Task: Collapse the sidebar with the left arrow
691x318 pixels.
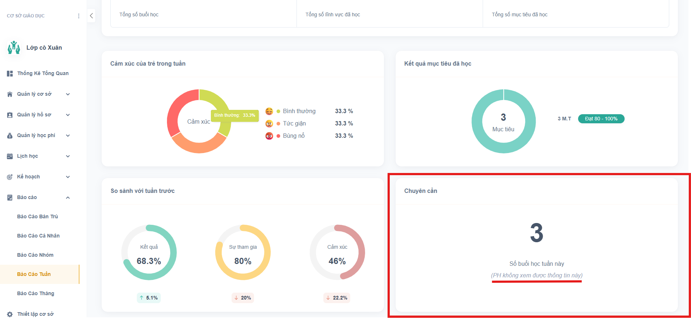Action: 91,16
